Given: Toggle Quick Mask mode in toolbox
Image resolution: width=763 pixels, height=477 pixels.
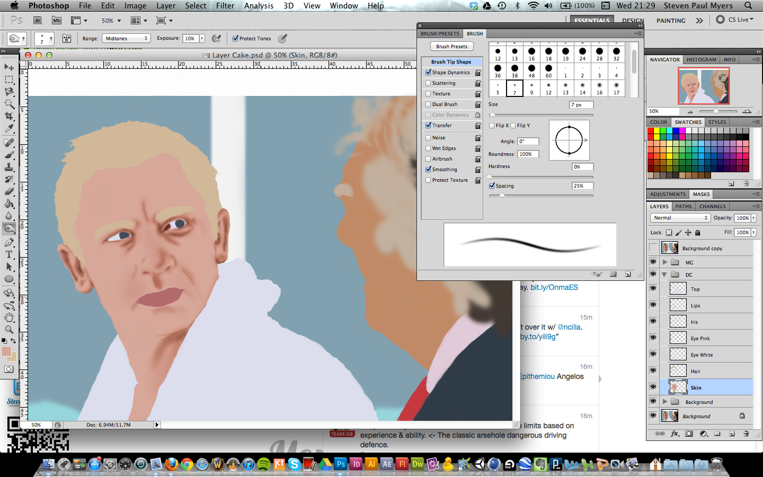Looking at the screenshot, I should pyautogui.click(x=9, y=369).
